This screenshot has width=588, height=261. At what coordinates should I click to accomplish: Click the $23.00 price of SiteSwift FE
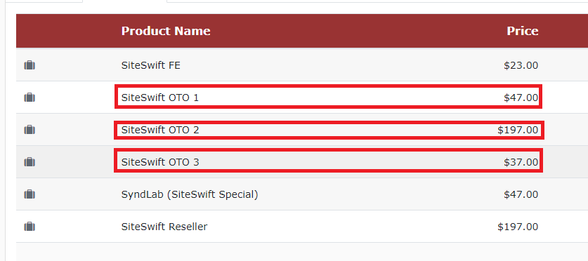(521, 65)
